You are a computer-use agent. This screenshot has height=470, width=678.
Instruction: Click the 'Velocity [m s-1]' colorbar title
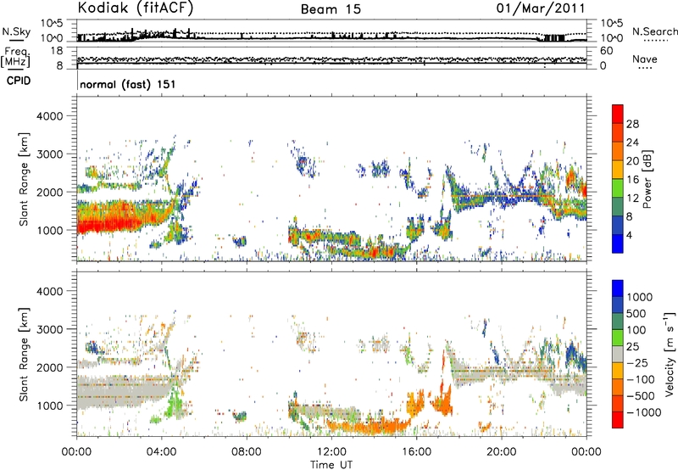[x=670, y=354]
